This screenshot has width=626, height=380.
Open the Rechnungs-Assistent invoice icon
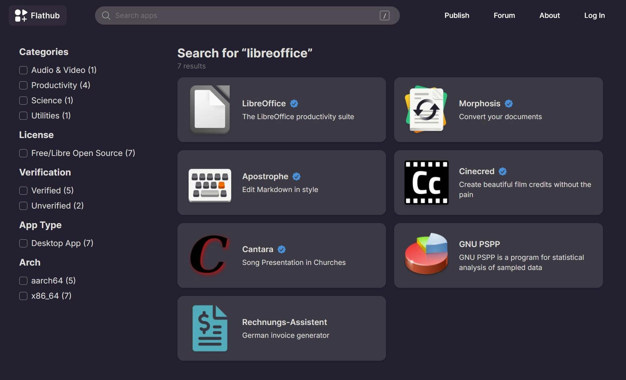[x=210, y=328]
